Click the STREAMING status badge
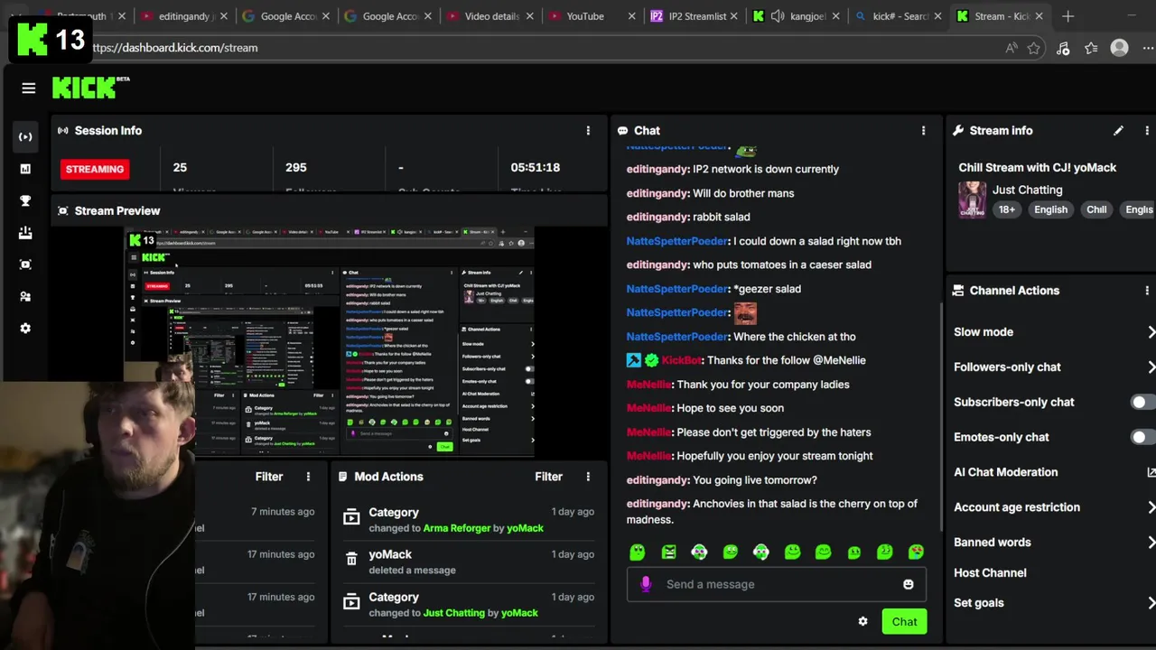 coord(95,169)
